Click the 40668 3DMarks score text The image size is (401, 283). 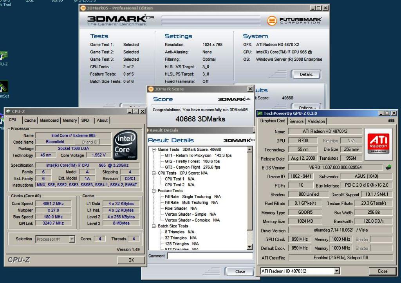point(200,119)
